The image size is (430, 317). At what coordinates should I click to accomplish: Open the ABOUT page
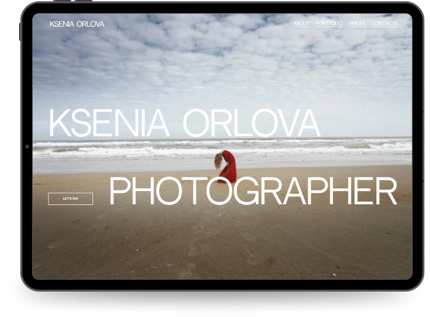[x=301, y=24]
